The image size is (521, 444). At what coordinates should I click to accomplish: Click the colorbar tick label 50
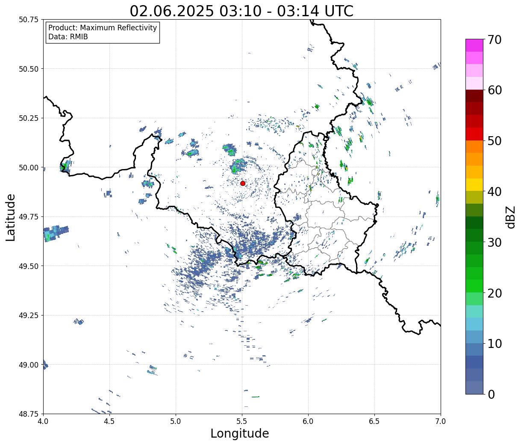click(494, 141)
